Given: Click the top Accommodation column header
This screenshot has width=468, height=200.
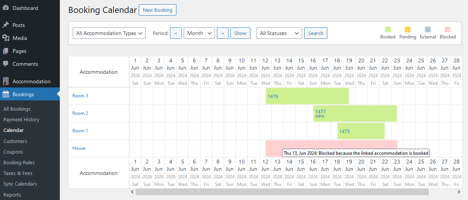Looking at the screenshot, I should [99, 72].
